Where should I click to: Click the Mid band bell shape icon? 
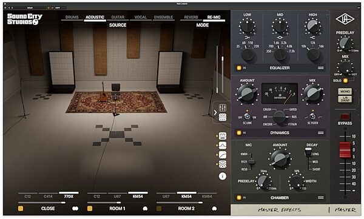(280, 38)
